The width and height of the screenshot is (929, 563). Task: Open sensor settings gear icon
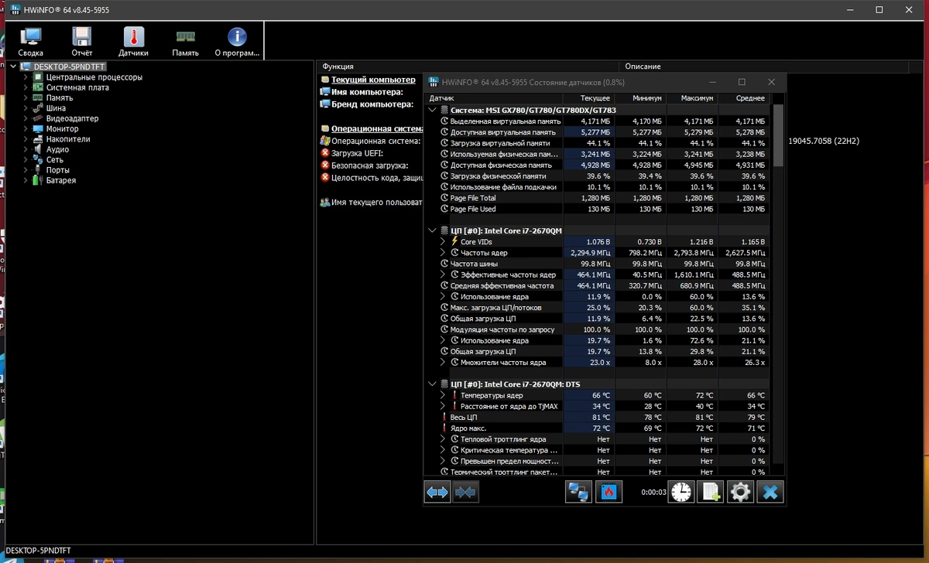tap(740, 492)
